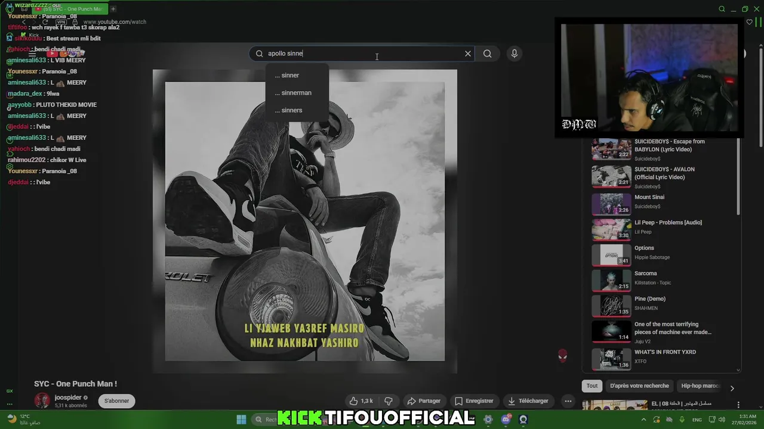Click inside the 'apollo sinne' search field

[361, 54]
